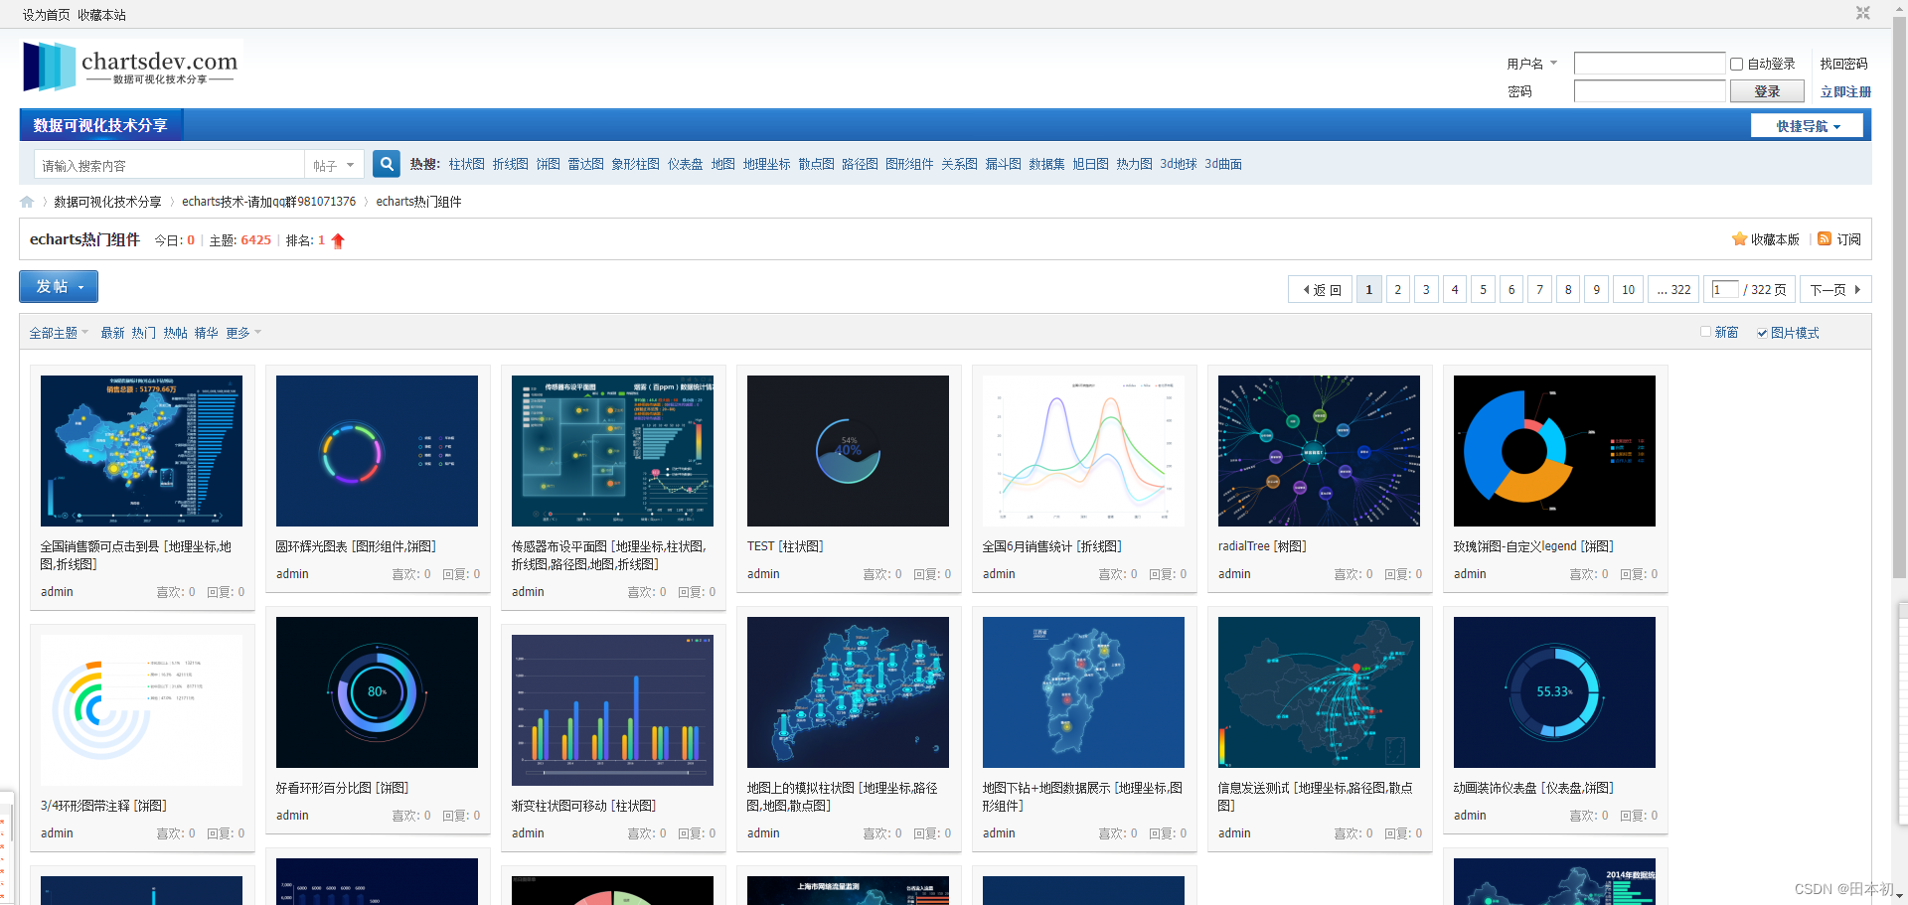The image size is (1908, 905).
Task: Open the 玫瑰饼图-自定义legend thumbnail
Action: [x=1554, y=451]
